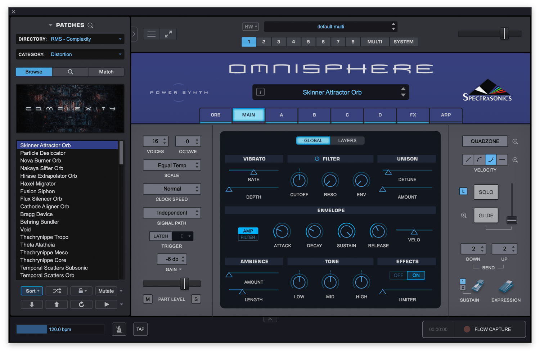Select the linear velocity curve
The image size is (540, 353).
pos(468,159)
